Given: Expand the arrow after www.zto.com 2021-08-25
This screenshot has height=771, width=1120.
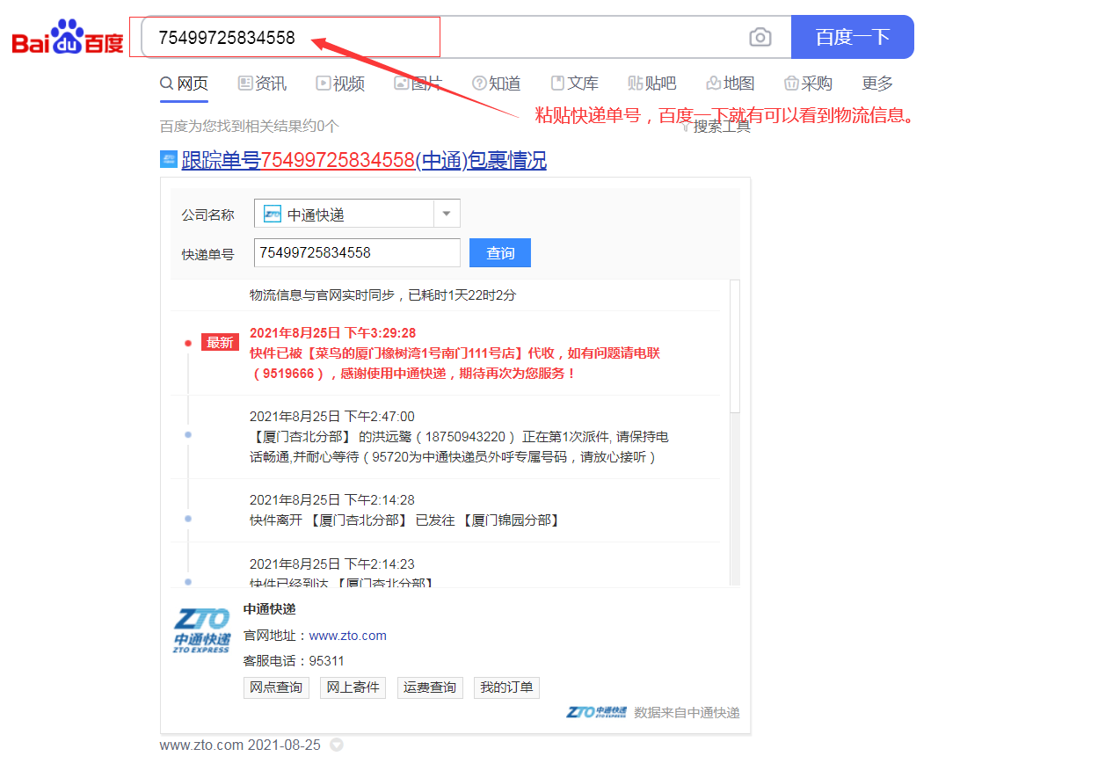Looking at the screenshot, I should [336, 746].
